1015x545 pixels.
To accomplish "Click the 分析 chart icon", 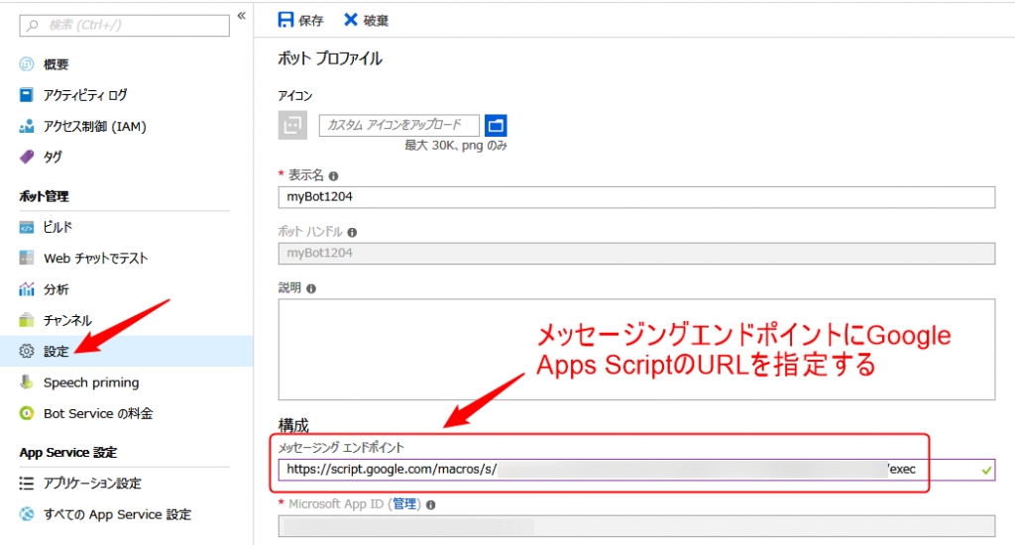I will tap(27, 289).
